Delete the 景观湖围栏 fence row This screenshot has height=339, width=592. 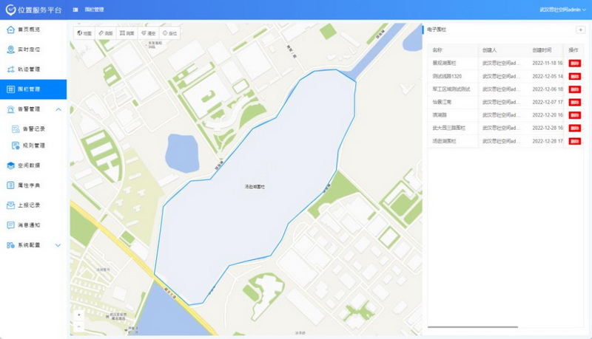[574, 64]
